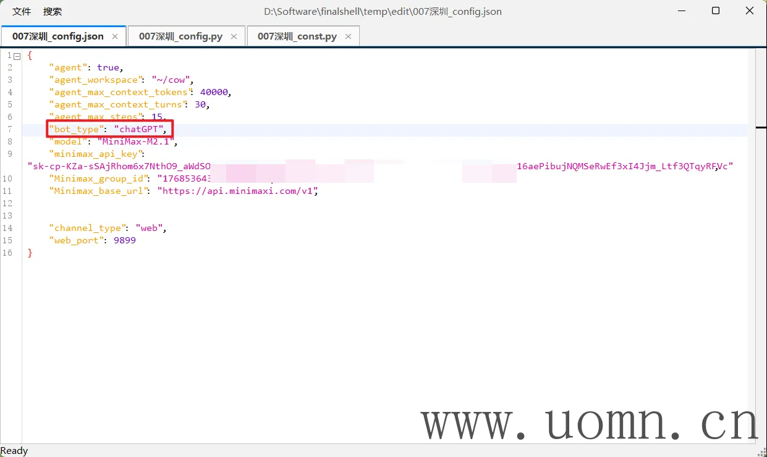Close the 007深圳_const.py tab

[x=348, y=36]
